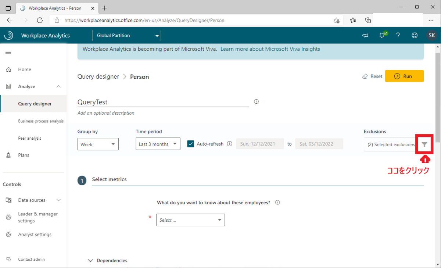The width and height of the screenshot is (441, 268).
Task: Expand the Dependencies section
Action: point(108,260)
